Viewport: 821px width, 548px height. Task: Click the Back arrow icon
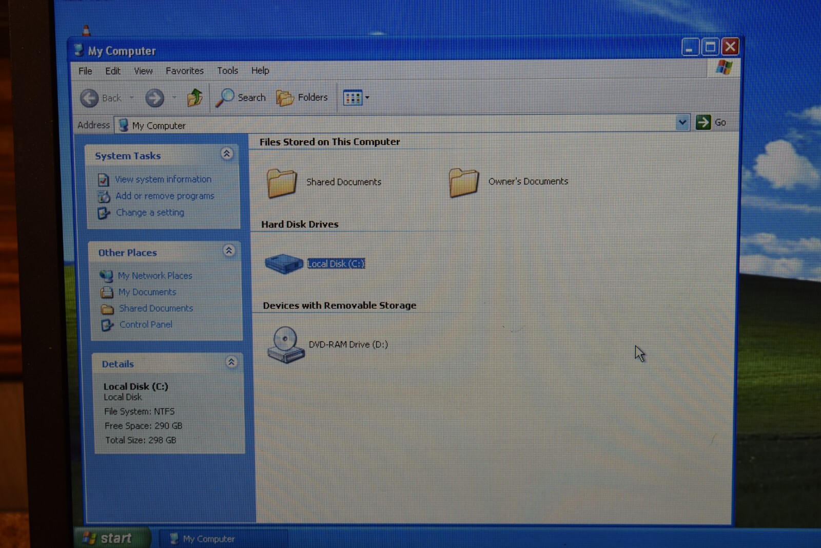click(89, 98)
